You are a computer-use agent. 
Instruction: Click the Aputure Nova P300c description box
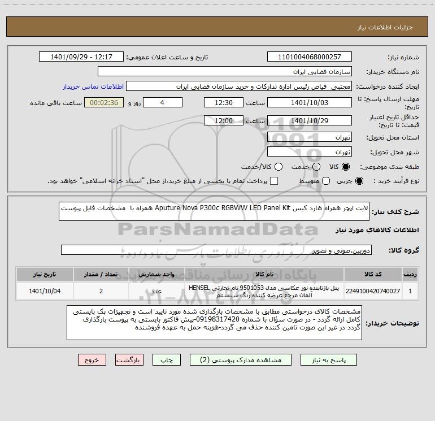(x=214, y=211)
